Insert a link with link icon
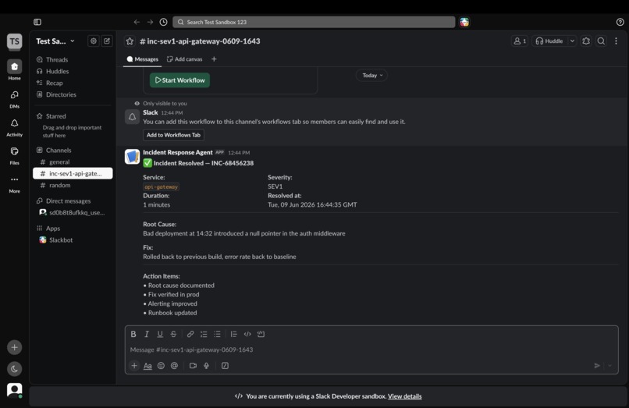Screen dimensions: 629x408 click(x=190, y=334)
